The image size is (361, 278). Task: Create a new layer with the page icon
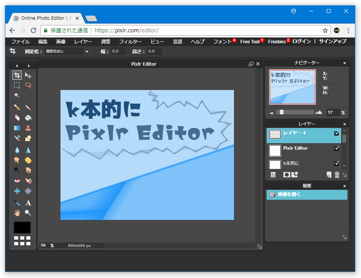pyautogui.click(x=329, y=175)
